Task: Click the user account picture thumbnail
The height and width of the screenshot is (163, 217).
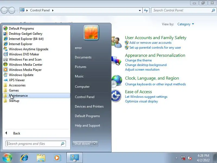Action: pyautogui.click(x=91, y=33)
